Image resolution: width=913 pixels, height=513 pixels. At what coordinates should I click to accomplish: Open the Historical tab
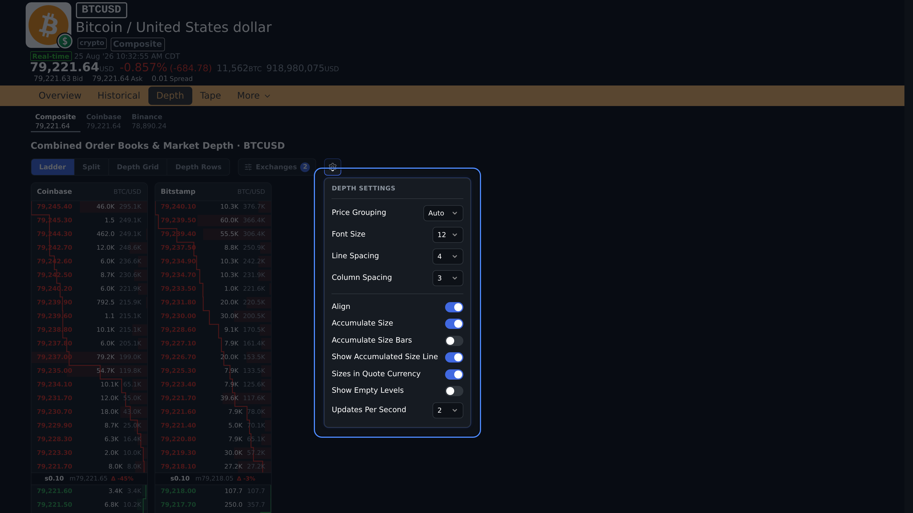tap(119, 95)
